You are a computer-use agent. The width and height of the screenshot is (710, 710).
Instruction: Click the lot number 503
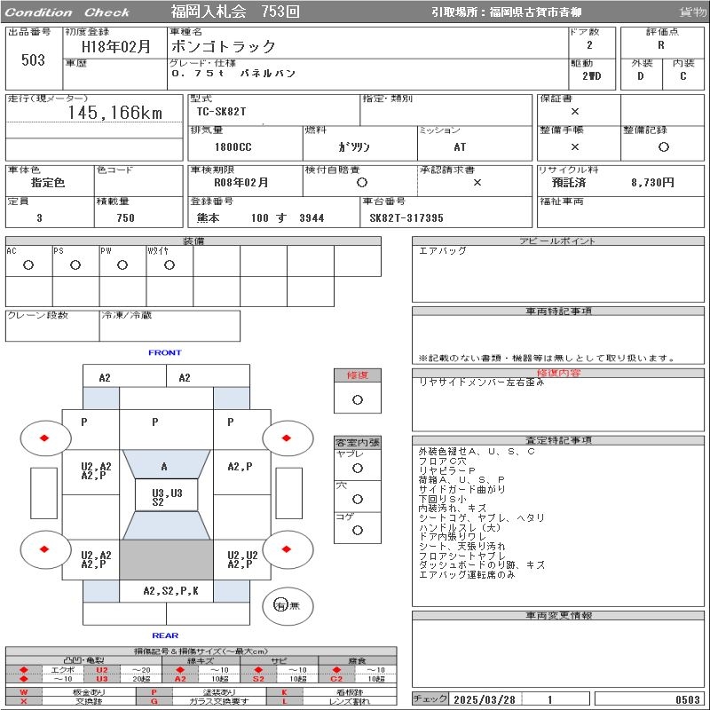tap(33, 60)
